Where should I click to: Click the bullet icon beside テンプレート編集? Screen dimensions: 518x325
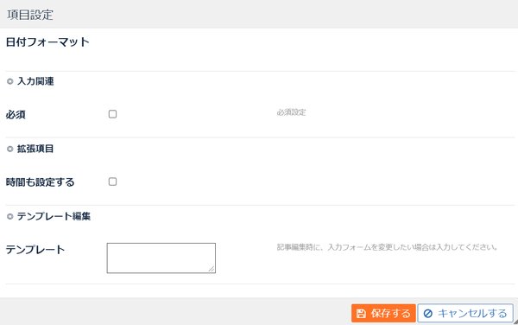click(9, 217)
